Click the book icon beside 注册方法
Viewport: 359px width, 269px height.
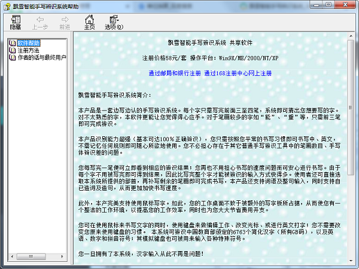click(x=13, y=50)
